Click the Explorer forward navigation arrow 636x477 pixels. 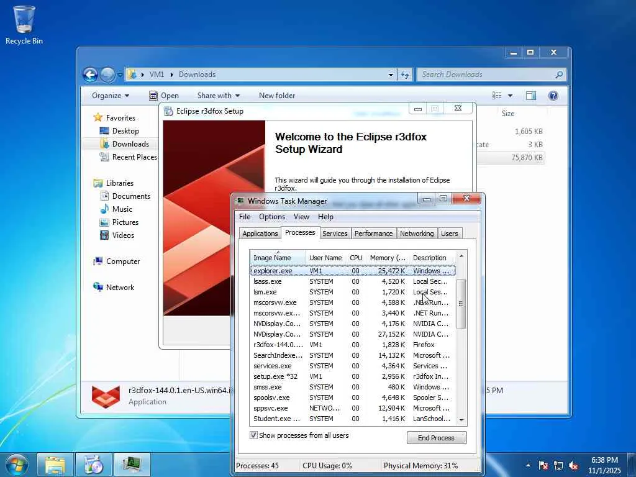(x=107, y=75)
